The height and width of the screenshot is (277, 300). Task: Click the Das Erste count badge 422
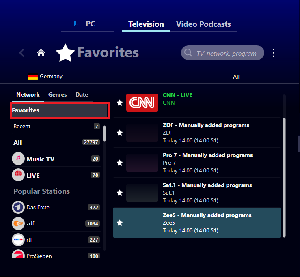pos(94,207)
